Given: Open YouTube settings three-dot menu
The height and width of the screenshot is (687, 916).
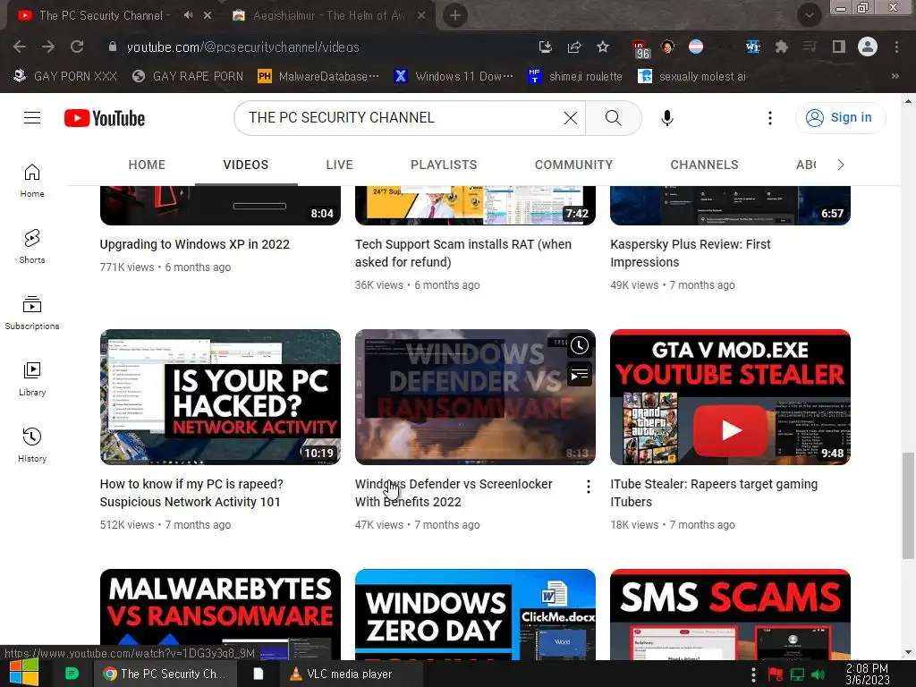Looking at the screenshot, I should tap(769, 118).
